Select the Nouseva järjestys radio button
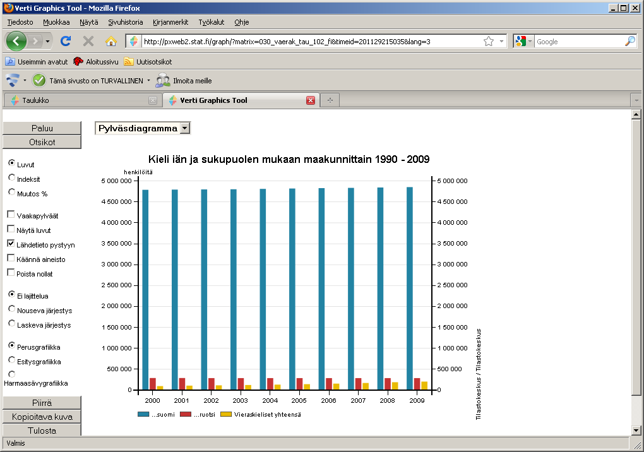The width and height of the screenshot is (644, 452). tap(11, 309)
